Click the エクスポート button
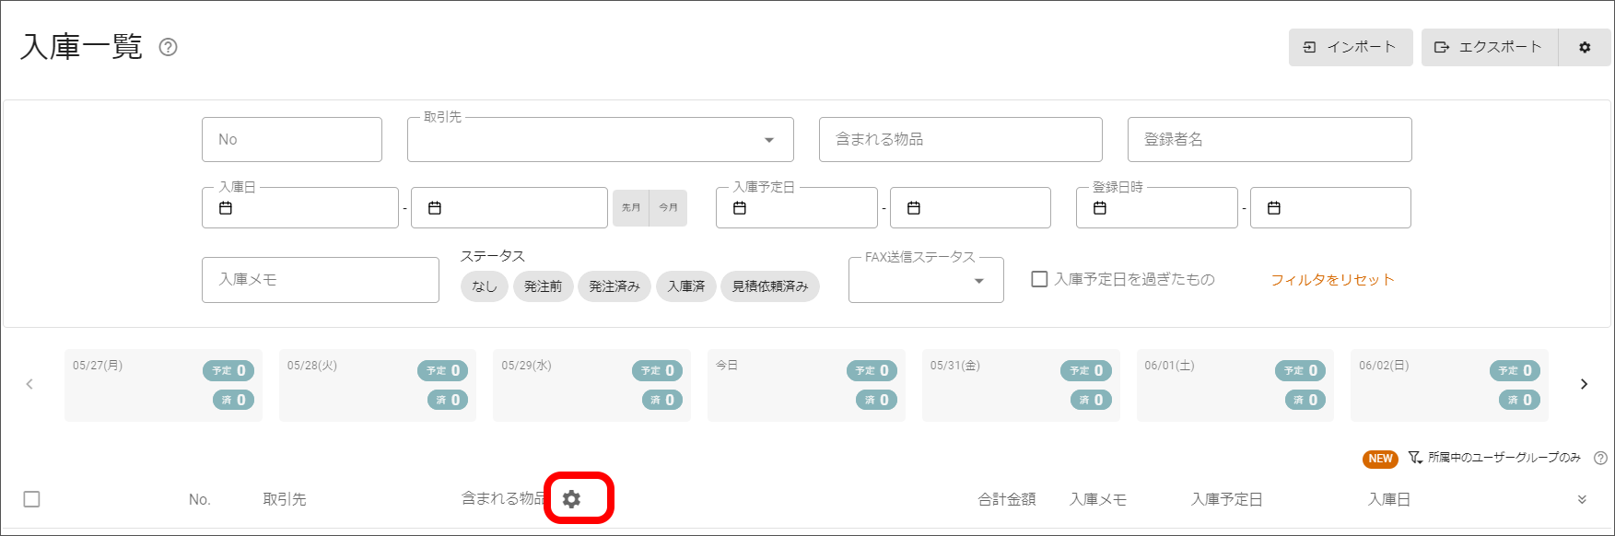This screenshot has height=536, width=1615. (1489, 47)
